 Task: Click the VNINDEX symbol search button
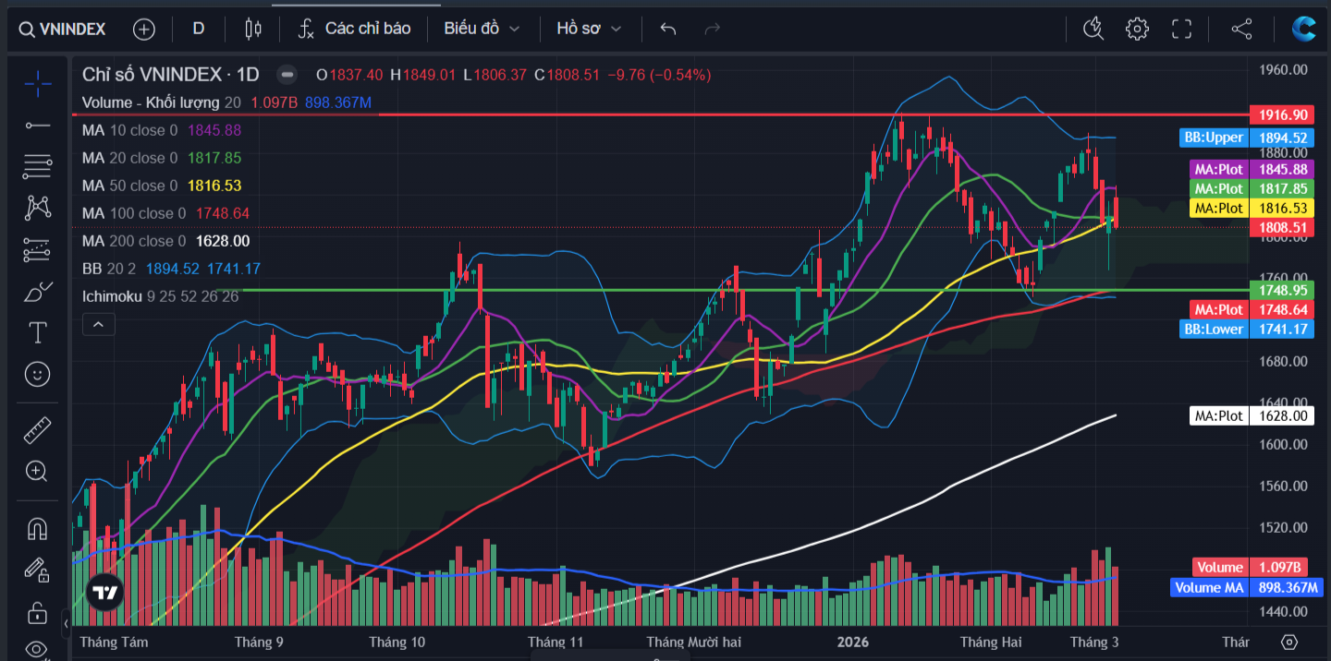pyautogui.click(x=62, y=29)
